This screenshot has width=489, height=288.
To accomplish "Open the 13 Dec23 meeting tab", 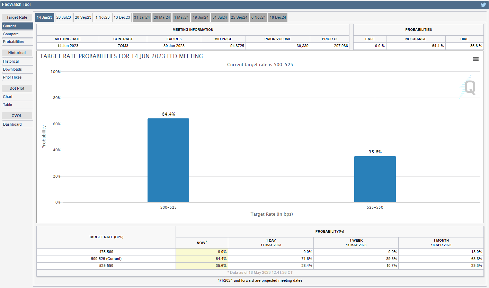I will [x=122, y=17].
